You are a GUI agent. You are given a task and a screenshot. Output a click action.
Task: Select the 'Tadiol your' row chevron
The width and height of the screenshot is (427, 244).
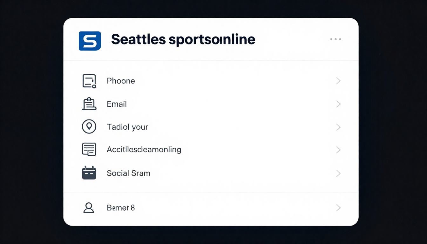pos(338,127)
